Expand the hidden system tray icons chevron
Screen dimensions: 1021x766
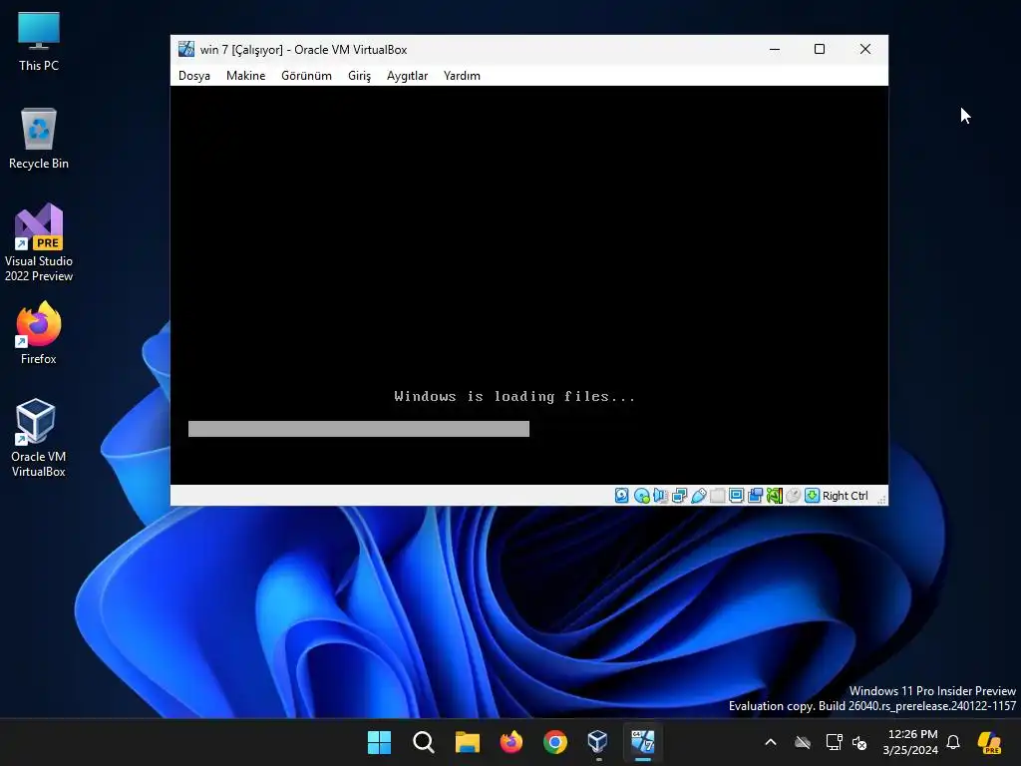(x=771, y=742)
